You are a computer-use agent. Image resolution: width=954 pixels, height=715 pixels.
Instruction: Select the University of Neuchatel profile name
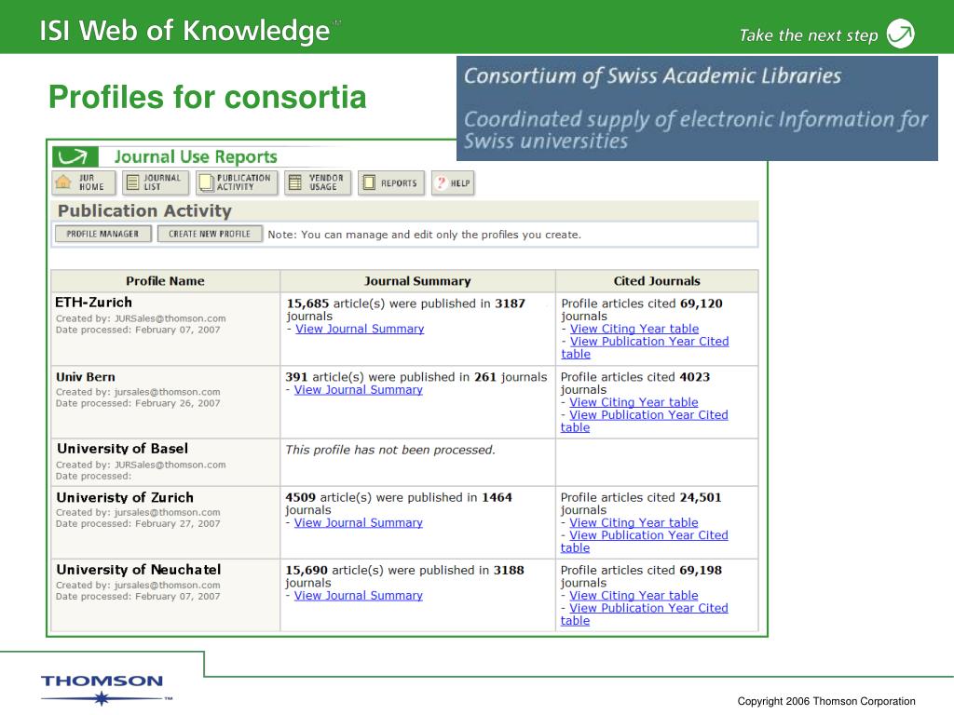tap(139, 570)
